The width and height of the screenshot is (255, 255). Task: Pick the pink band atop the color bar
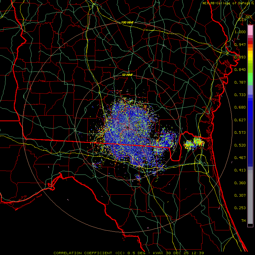(x=250, y=30)
